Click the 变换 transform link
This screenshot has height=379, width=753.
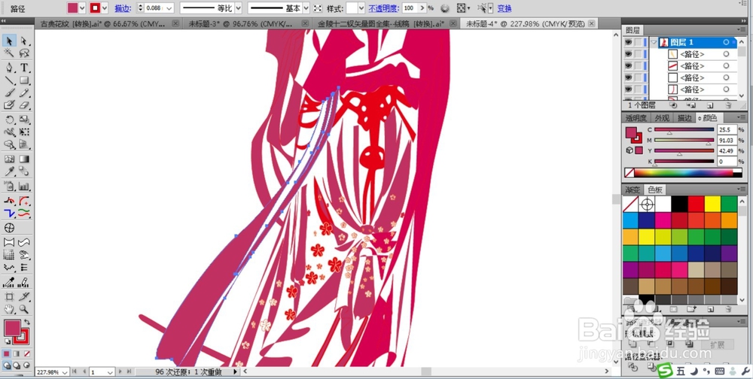[x=505, y=8]
